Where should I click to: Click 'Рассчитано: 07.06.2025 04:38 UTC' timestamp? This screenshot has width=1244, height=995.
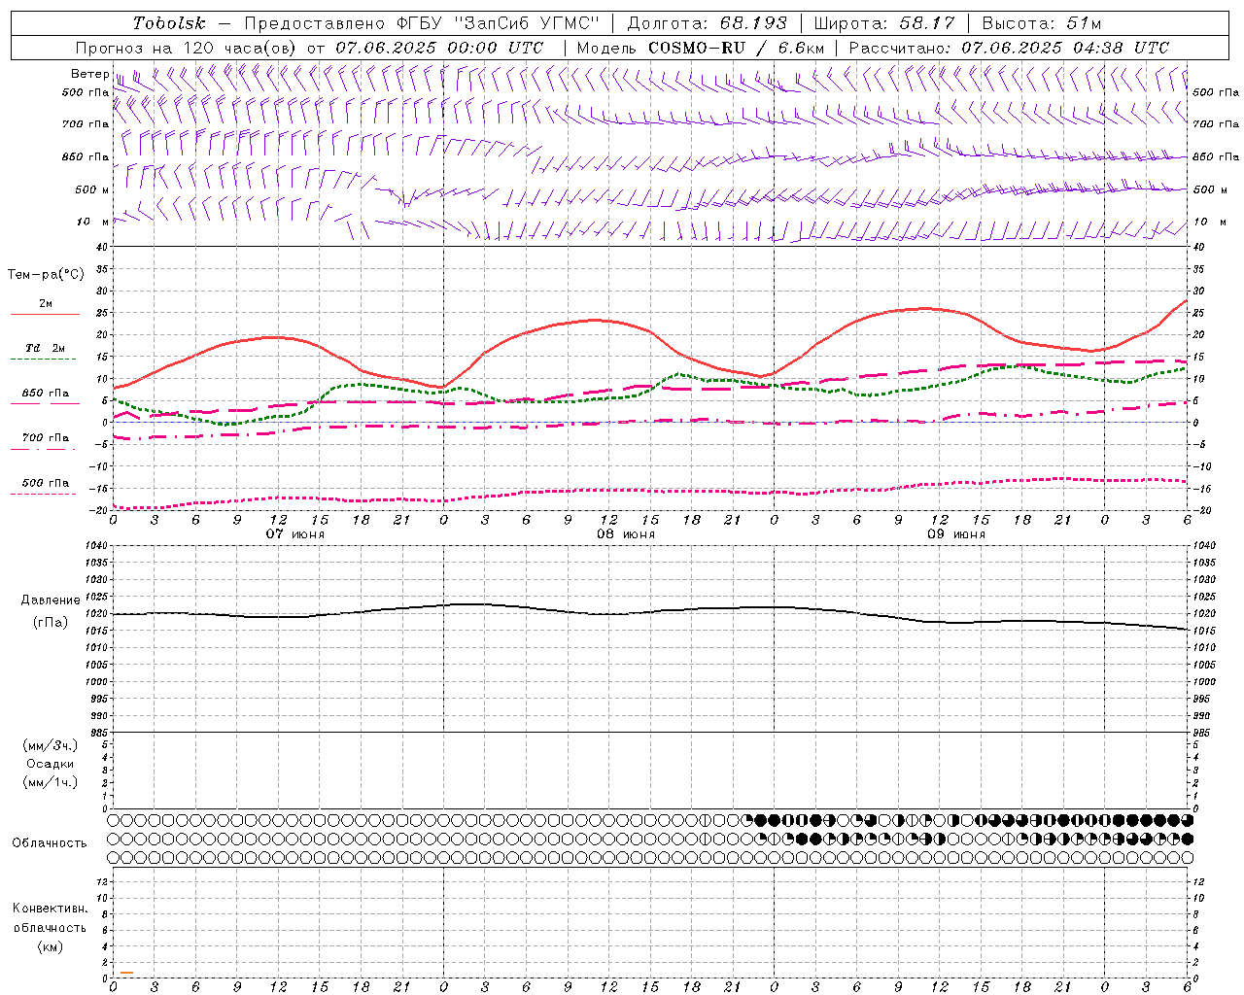coord(1009,48)
